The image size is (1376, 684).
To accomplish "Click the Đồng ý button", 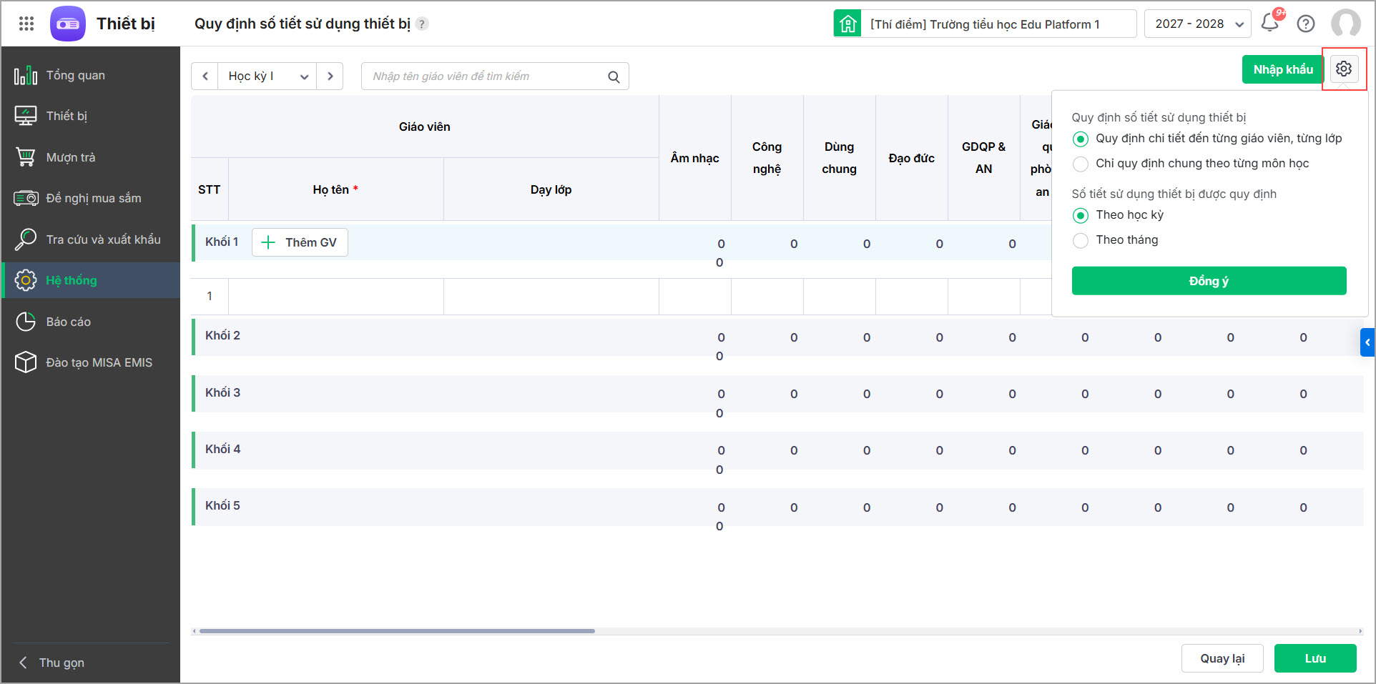I will 1208,281.
